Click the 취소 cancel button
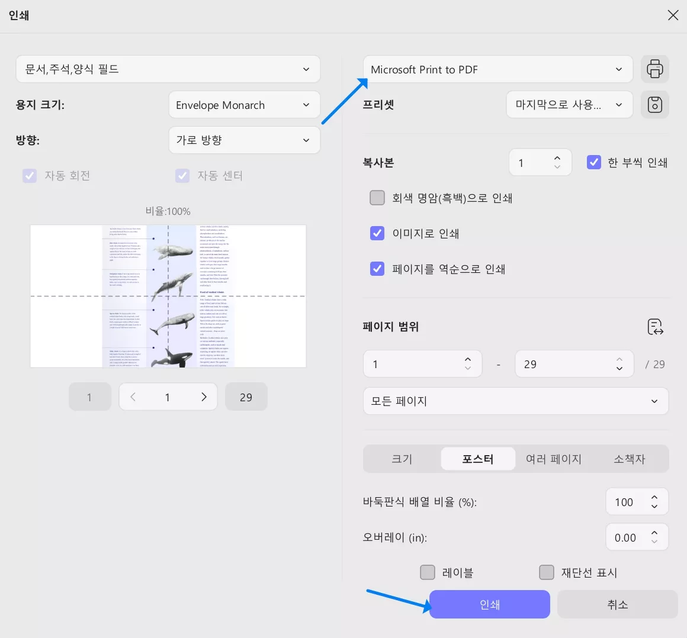Viewport: 687px width, 638px height. coord(617,604)
